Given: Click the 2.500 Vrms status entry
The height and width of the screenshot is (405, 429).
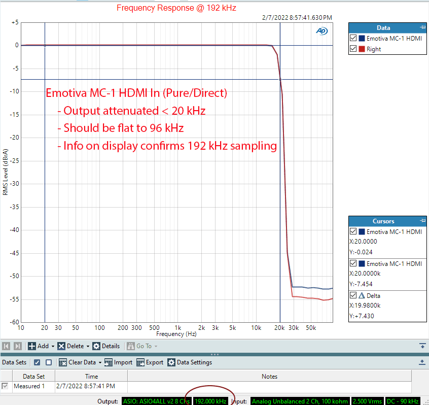Looking at the screenshot, I should [367, 401].
